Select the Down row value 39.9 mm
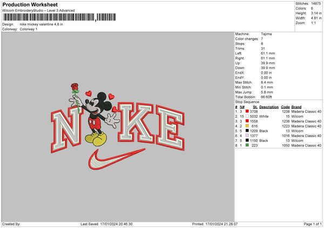 pyautogui.click(x=268, y=68)
